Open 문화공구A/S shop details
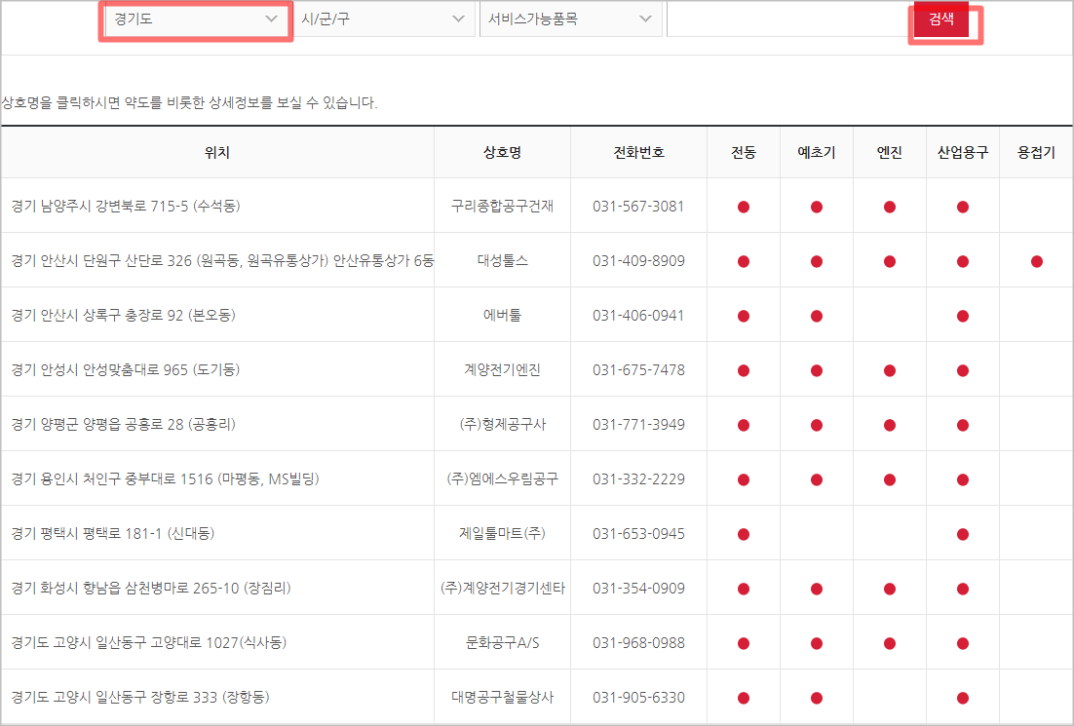This screenshot has height=726, width=1074. [502, 642]
